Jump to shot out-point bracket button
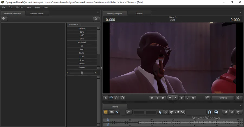The width and height of the screenshot is (244, 127). 188,98
